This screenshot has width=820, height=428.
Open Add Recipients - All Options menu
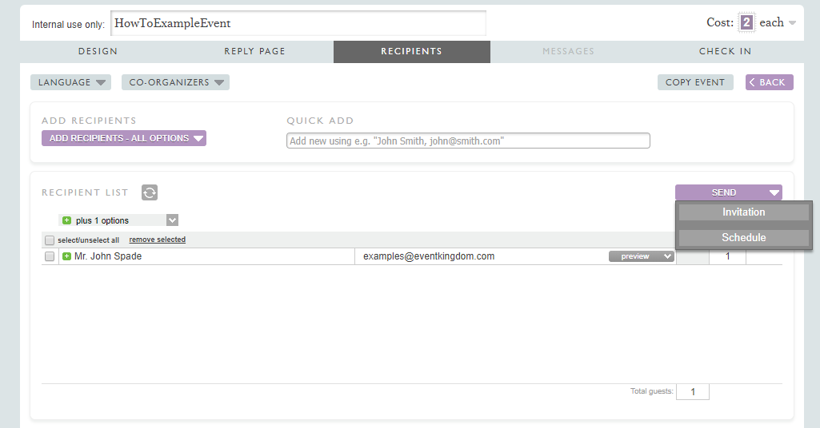(124, 138)
